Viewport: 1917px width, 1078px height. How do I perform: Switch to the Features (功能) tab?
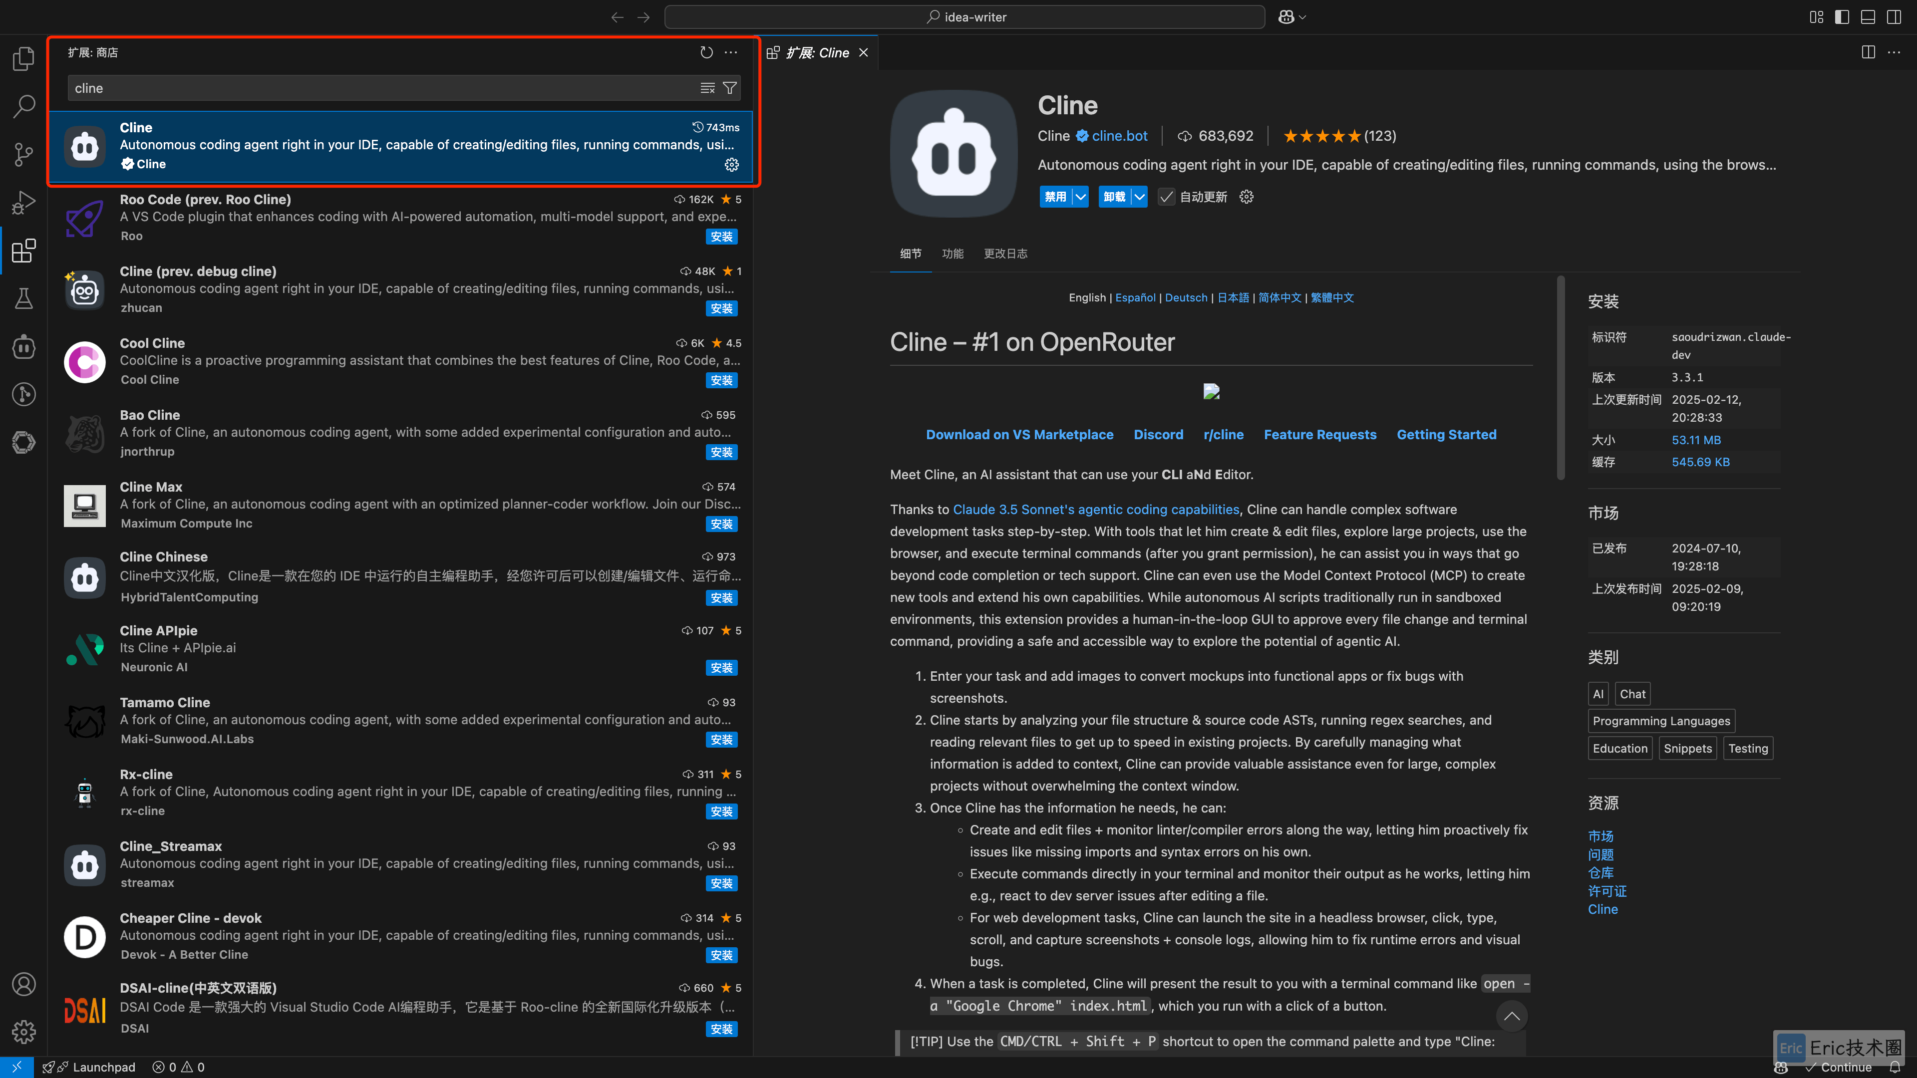pos(953,254)
